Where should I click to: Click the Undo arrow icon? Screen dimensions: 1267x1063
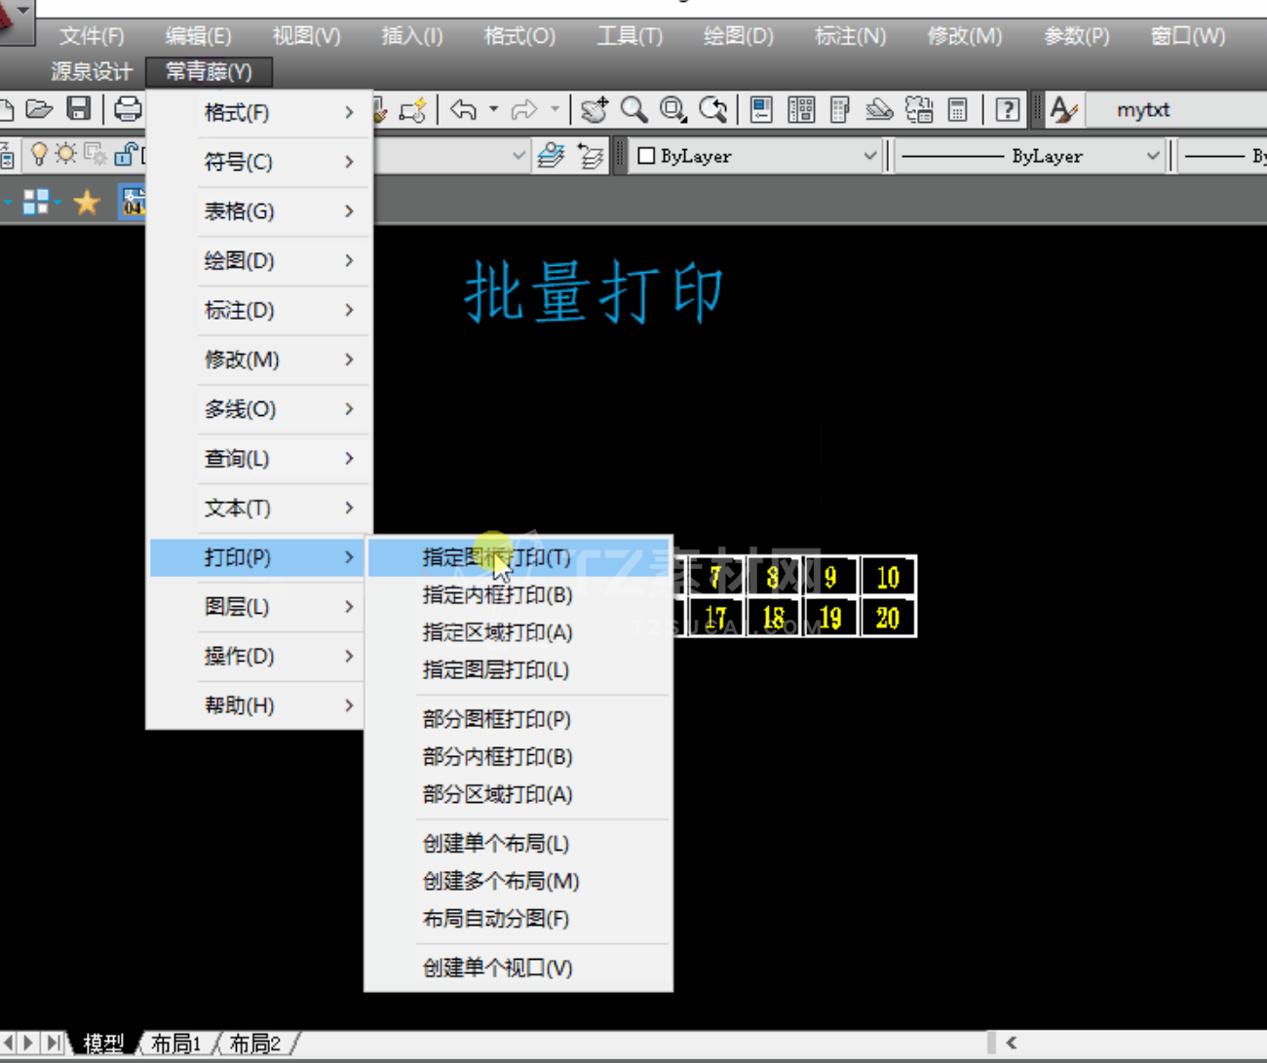click(x=464, y=109)
